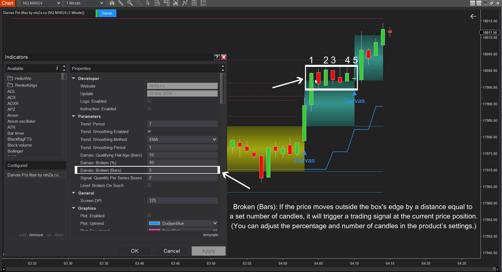Click the 18011.50 current price marker

490,32
